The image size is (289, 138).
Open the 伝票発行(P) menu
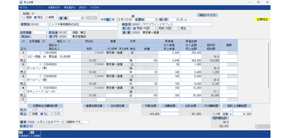pyautogui.click(x=54, y=8)
